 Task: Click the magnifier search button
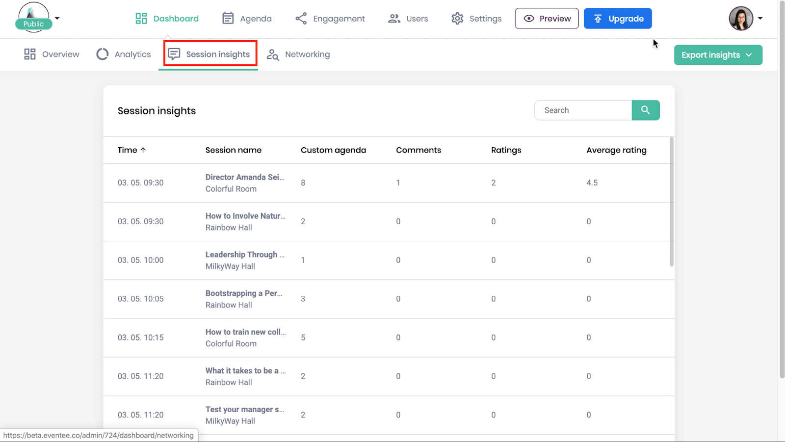[645, 110]
